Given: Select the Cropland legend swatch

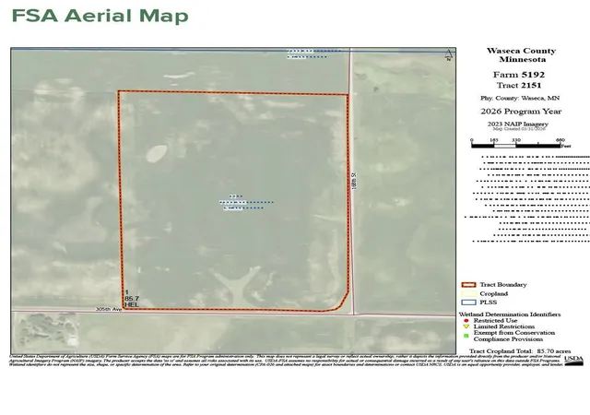Looking at the screenshot, I should pos(469,293).
